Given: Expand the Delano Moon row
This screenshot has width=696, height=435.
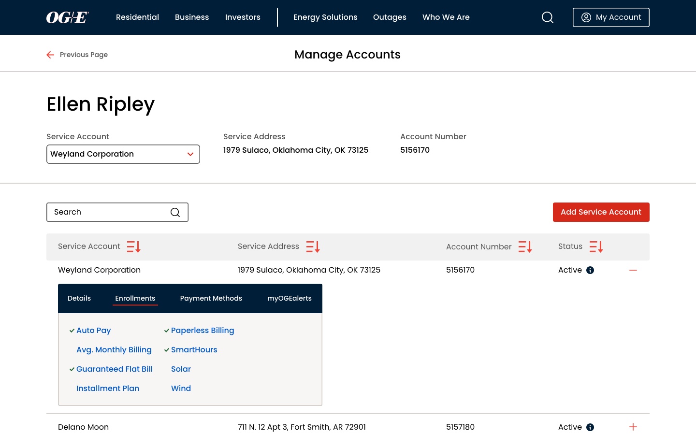Looking at the screenshot, I should (633, 427).
